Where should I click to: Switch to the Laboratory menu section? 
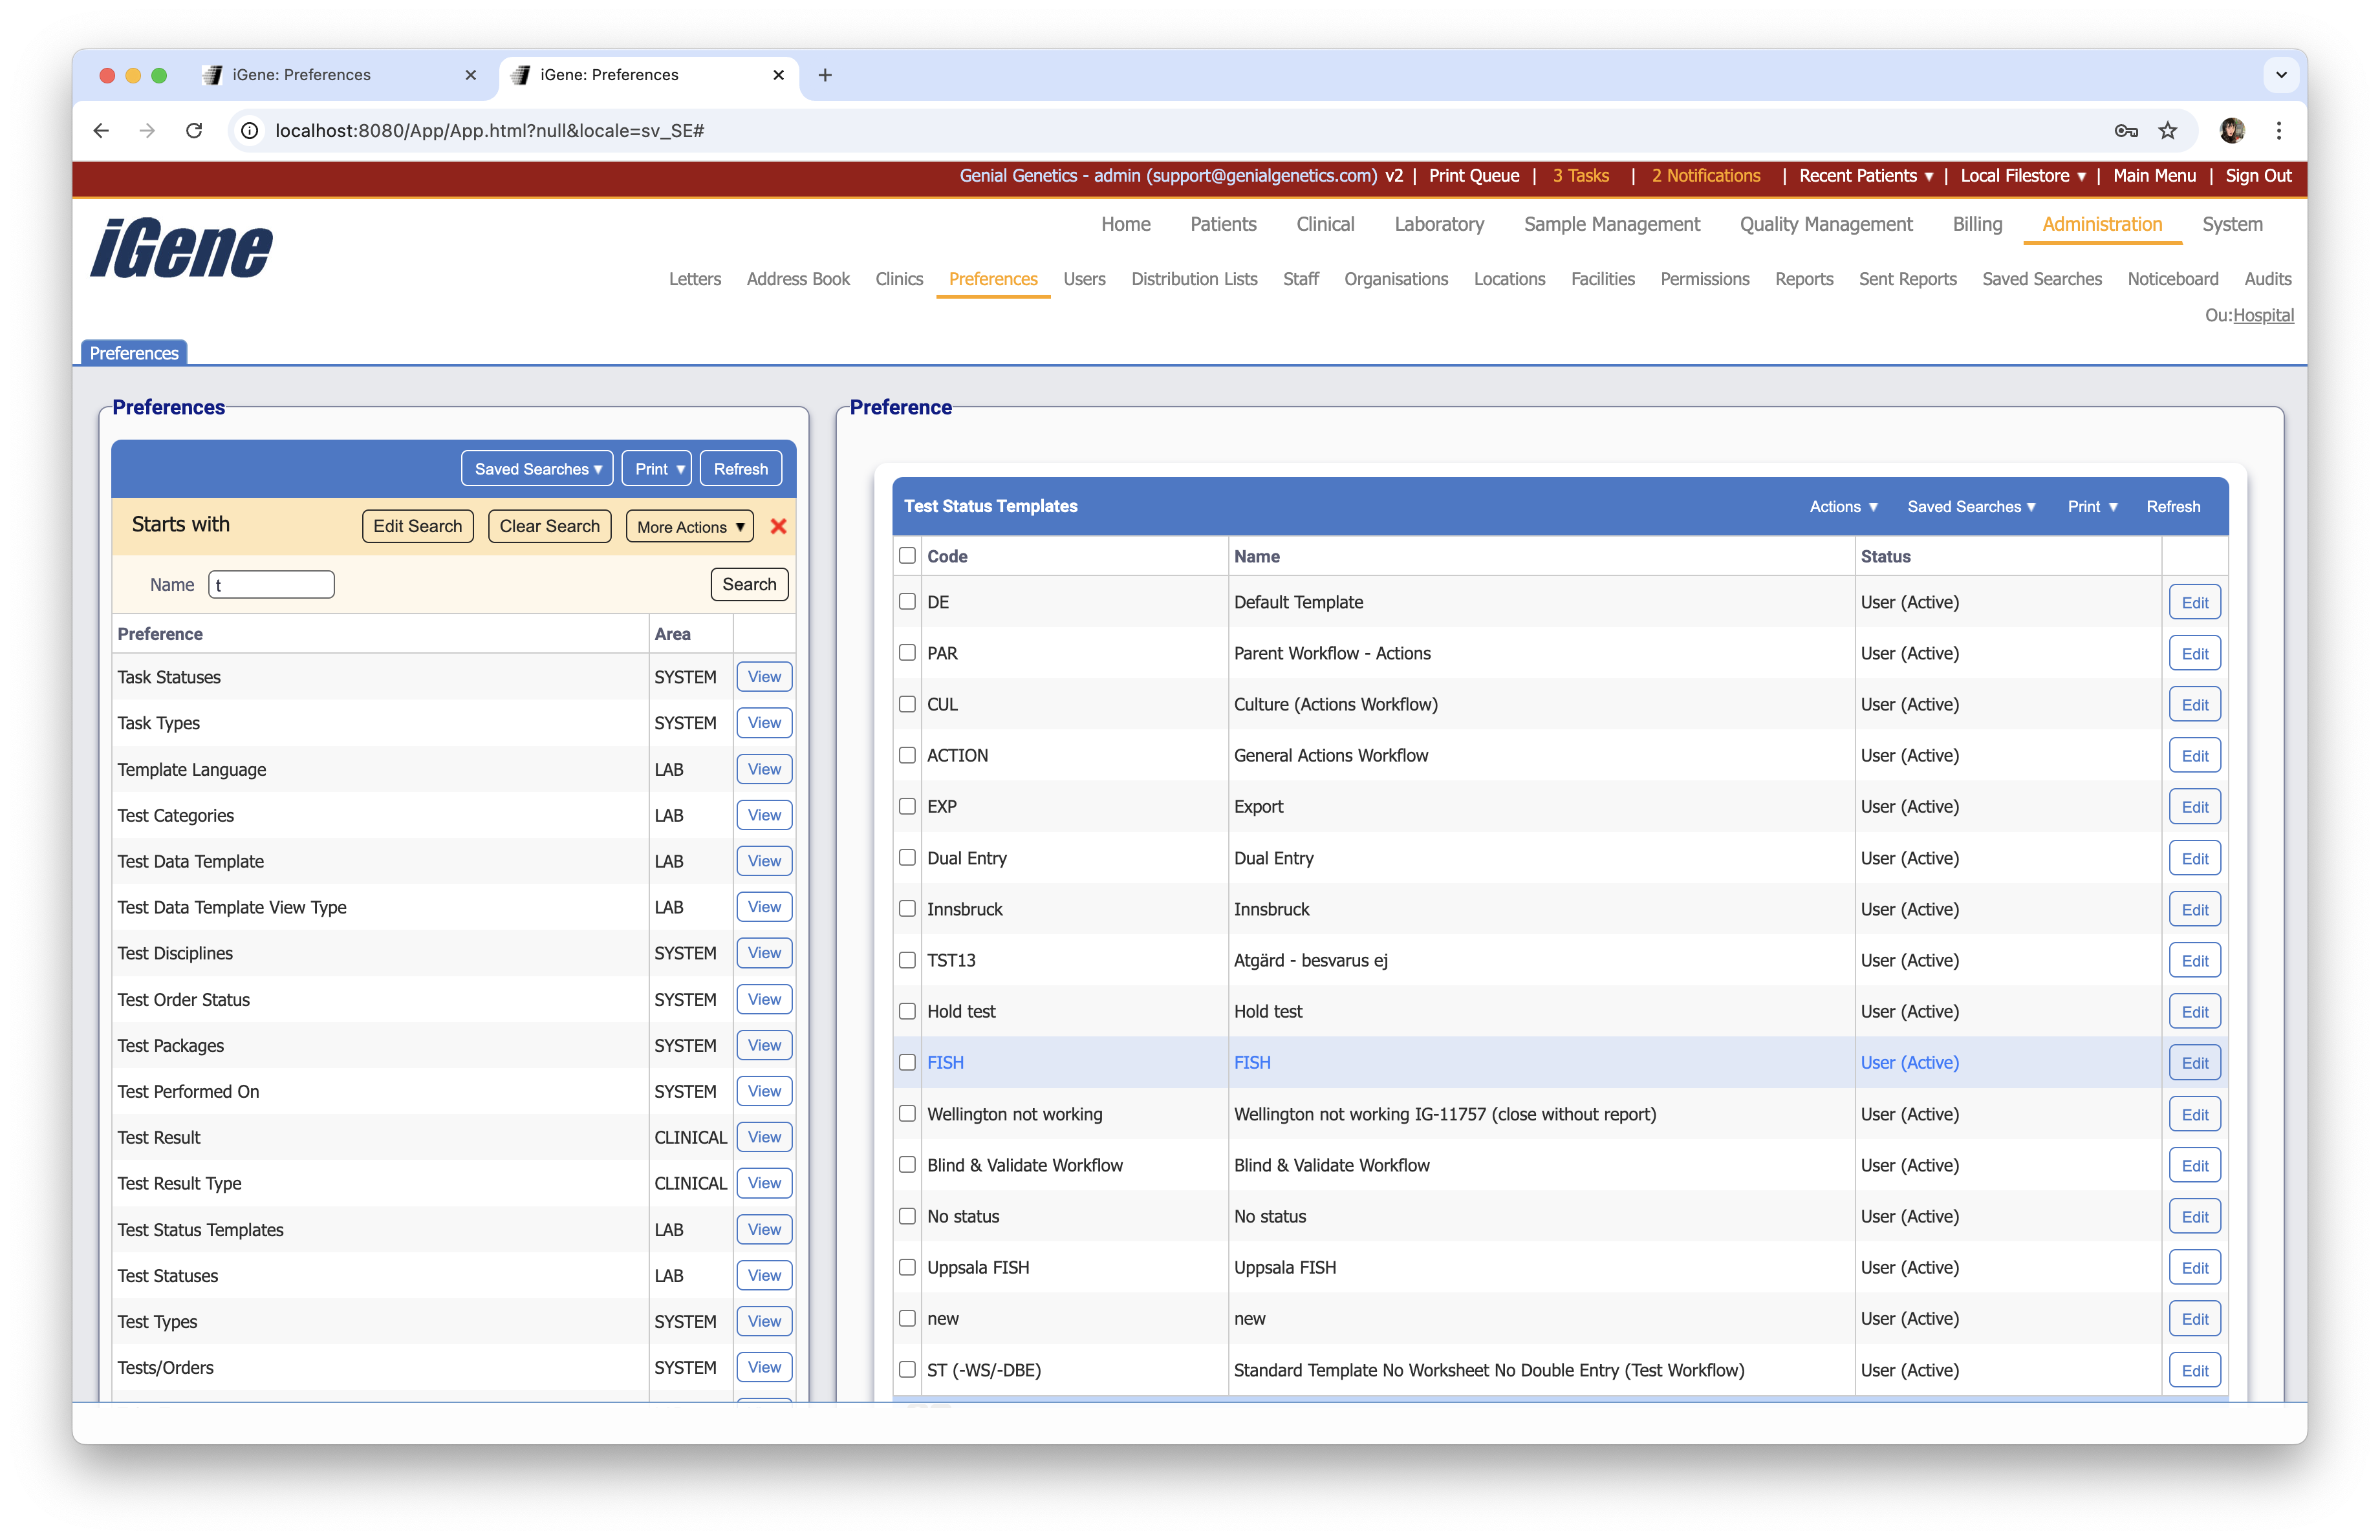tap(1439, 224)
